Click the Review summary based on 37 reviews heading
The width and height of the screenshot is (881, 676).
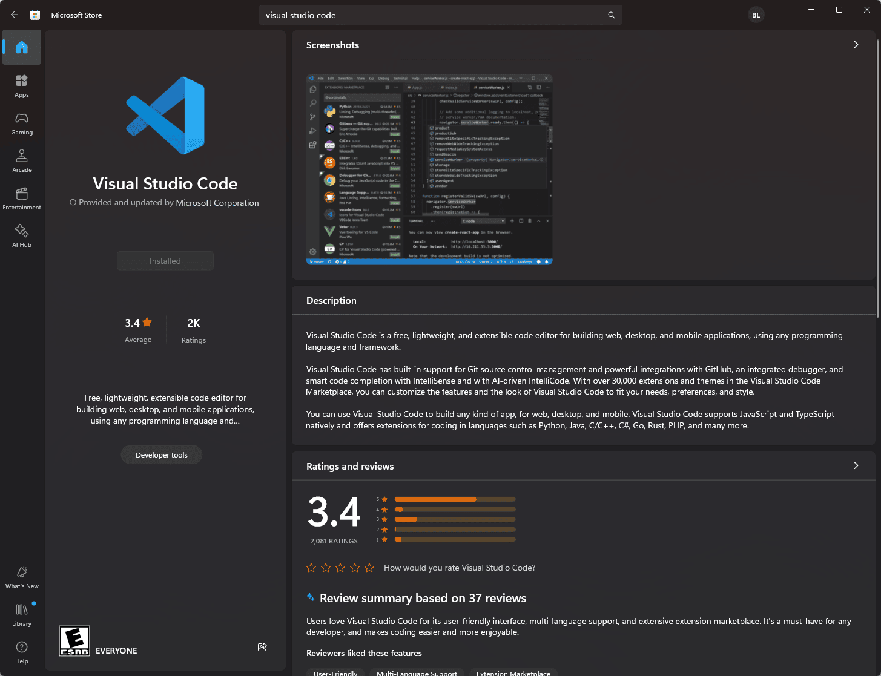click(423, 598)
